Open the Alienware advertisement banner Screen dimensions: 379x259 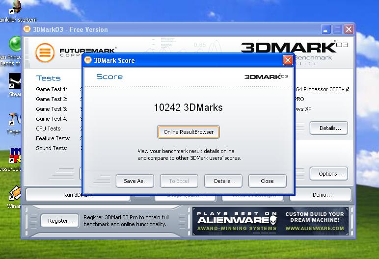270,221
